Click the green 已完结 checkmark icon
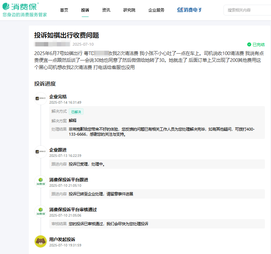271x254 pixels. pyautogui.click(x=249, y=45)
